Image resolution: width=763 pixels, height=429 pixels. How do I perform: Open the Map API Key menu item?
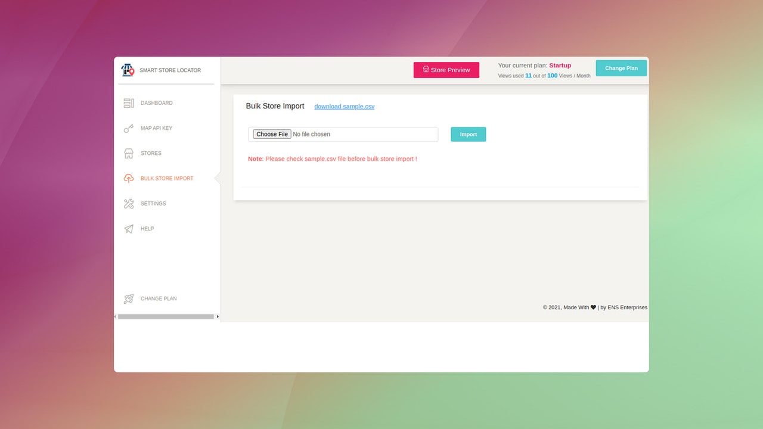[157, 128]
